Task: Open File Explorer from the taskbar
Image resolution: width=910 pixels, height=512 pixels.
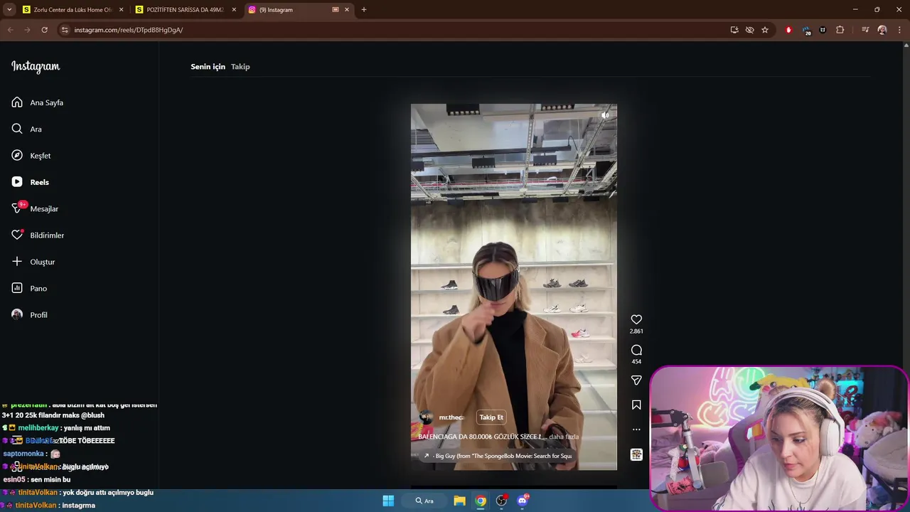Action: pyautogui.click(x=459, y=501)
